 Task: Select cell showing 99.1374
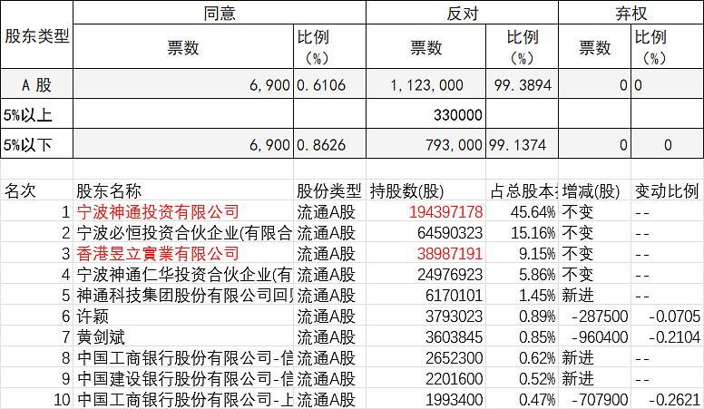522,143
